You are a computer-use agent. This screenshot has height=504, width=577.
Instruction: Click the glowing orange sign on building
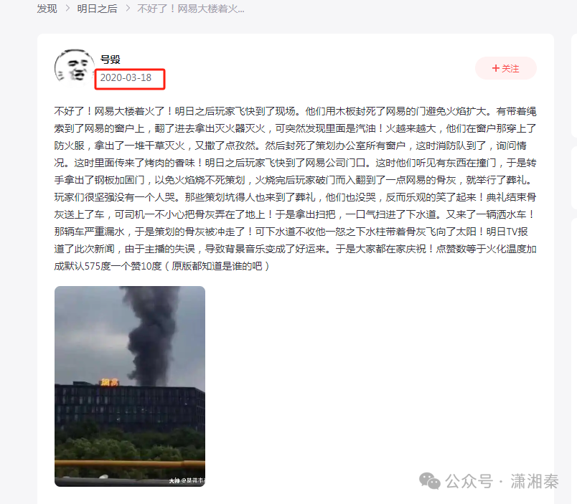click(109, 382)
